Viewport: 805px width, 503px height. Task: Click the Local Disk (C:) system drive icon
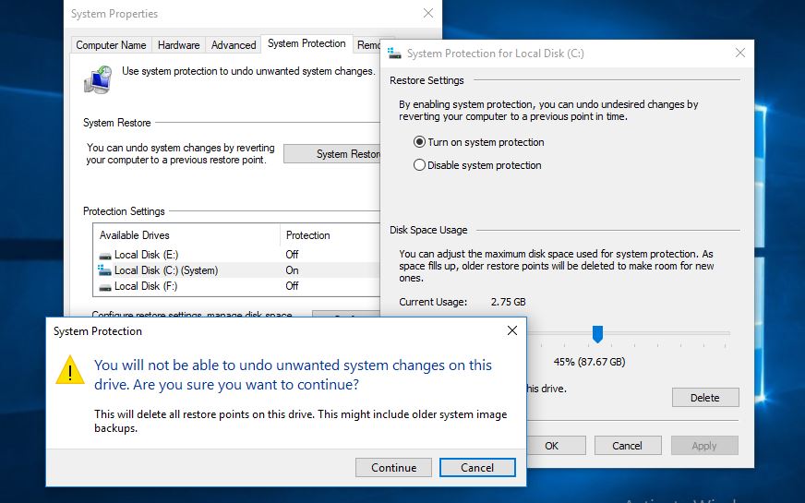click(104, 270)
